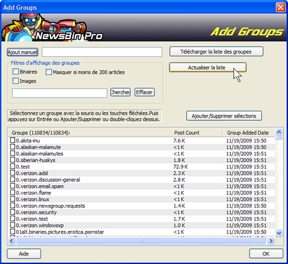288x264 pixels.
Task: Click the Aide help button
Action: coord(24,253)
